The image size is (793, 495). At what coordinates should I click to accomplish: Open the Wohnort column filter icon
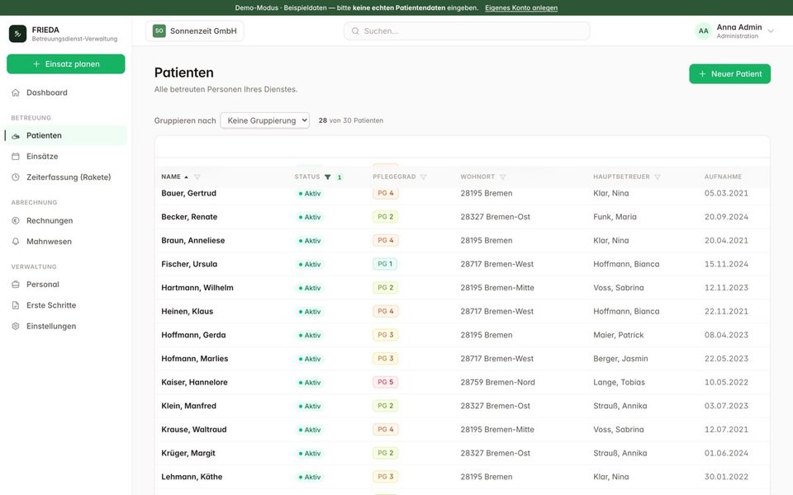tap(503, 177)
